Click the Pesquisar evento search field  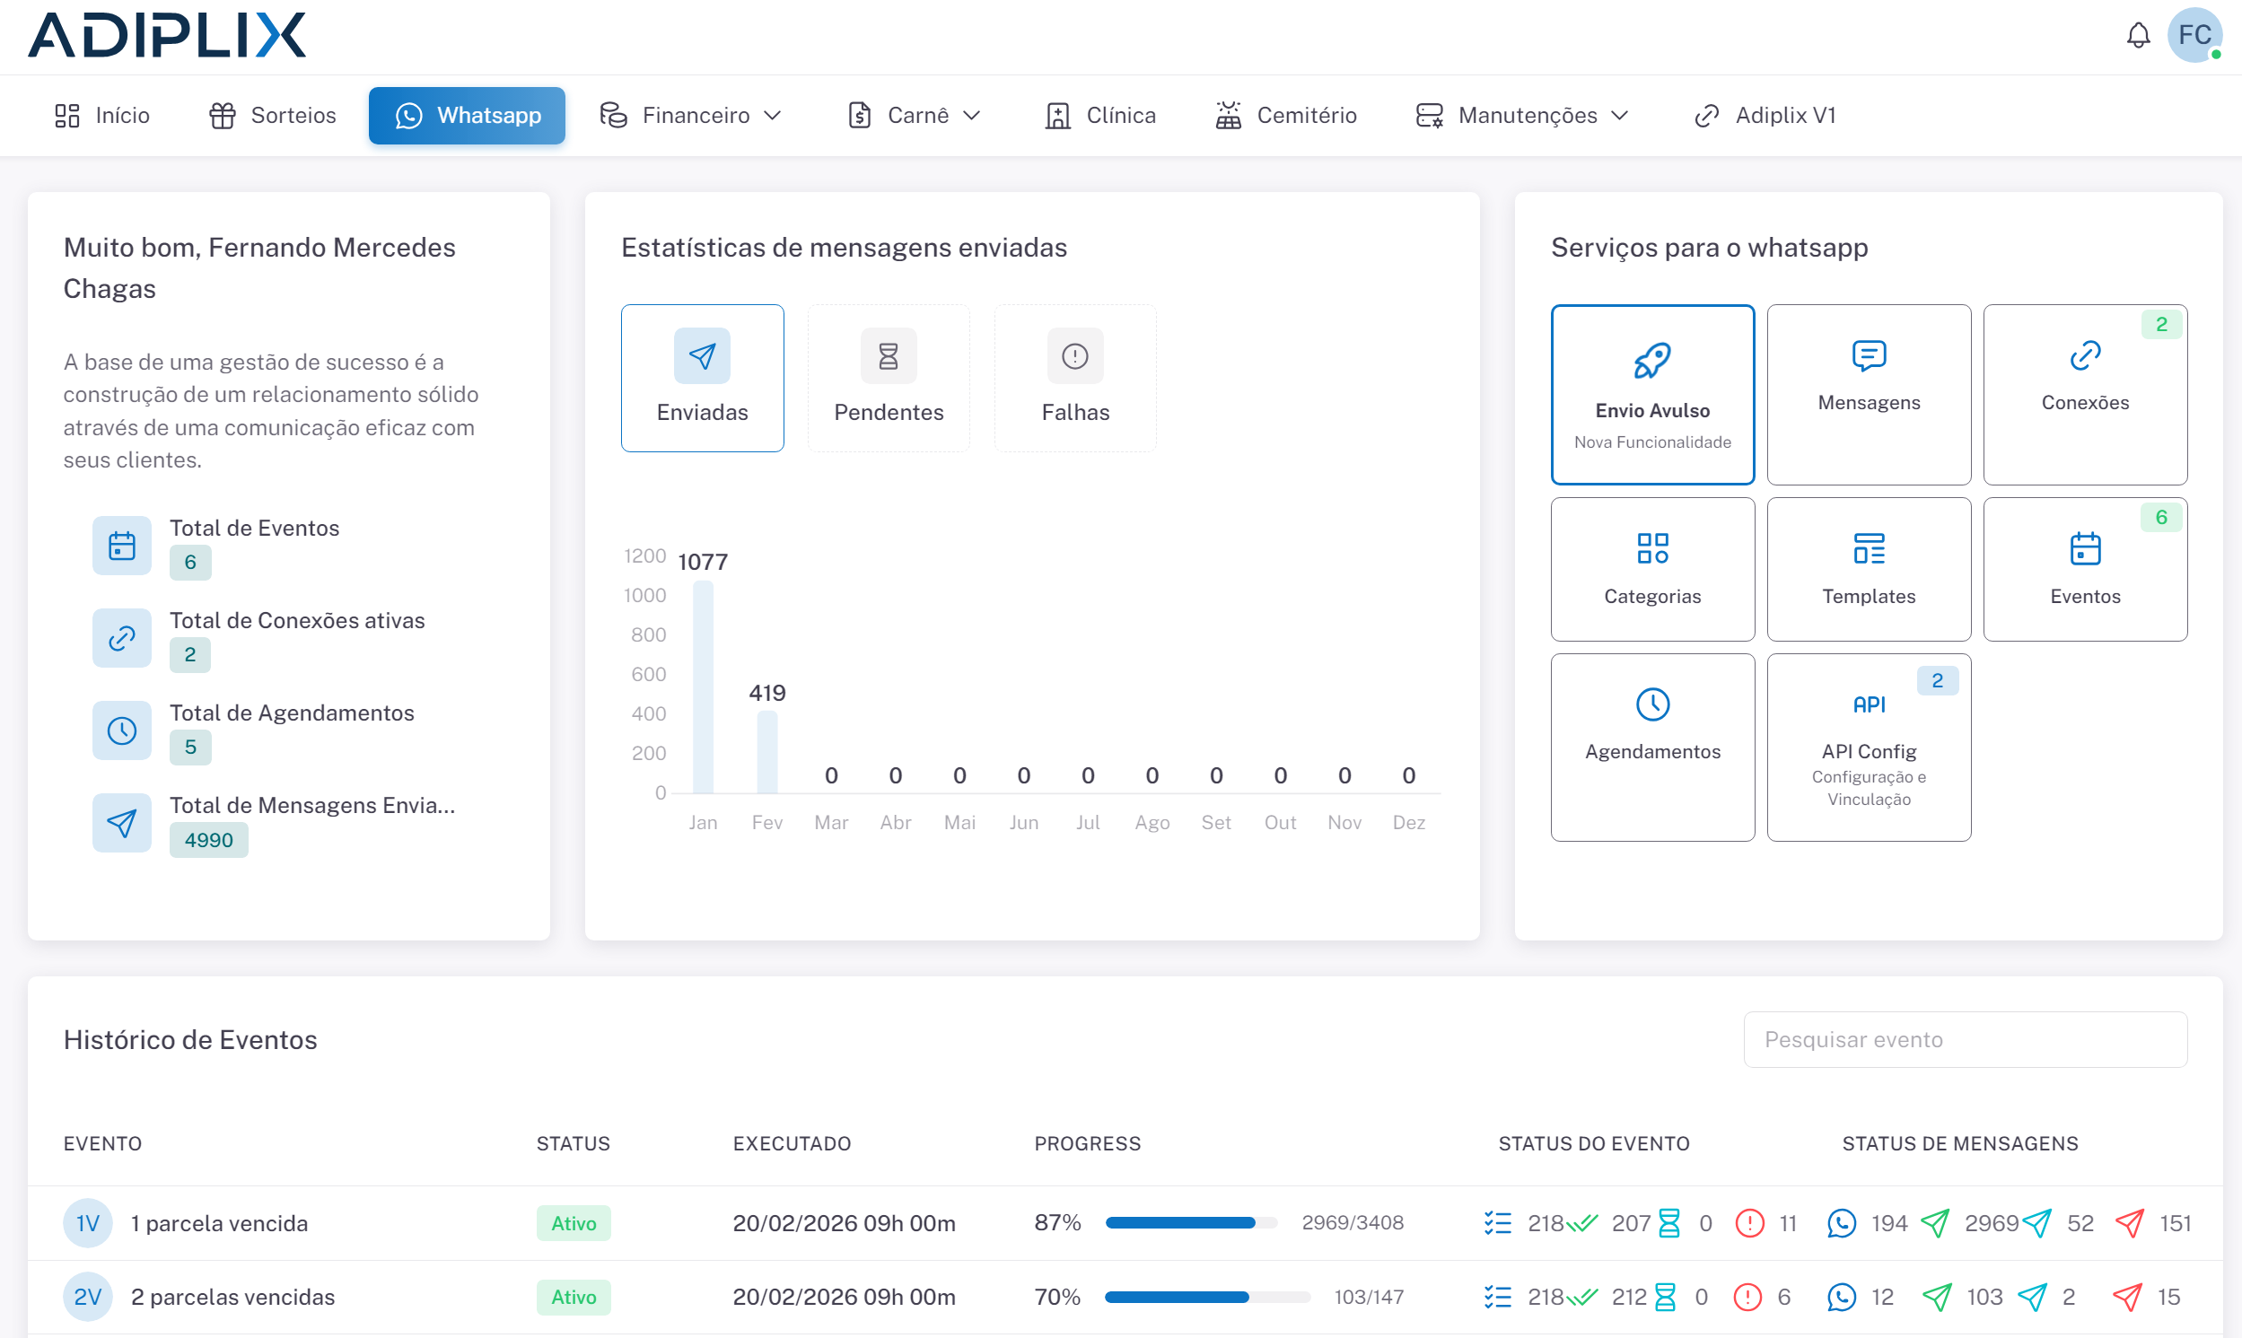(1965, 1039)
